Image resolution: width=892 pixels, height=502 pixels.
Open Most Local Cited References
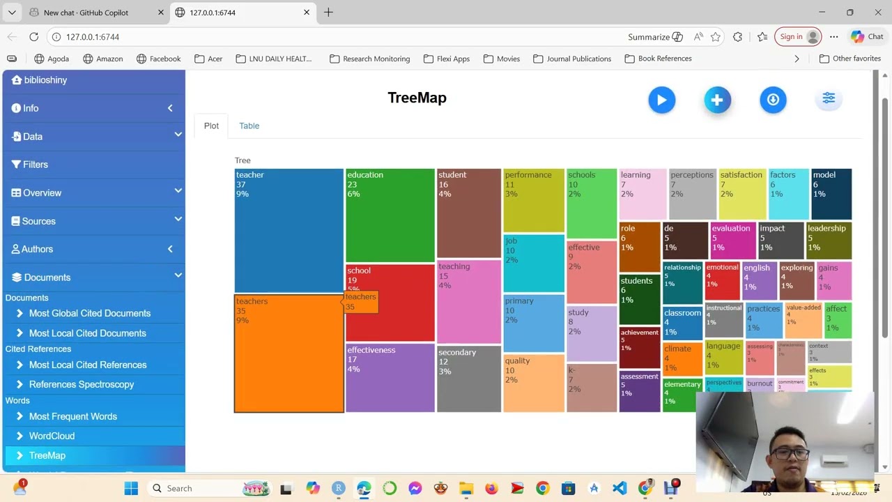88,365
